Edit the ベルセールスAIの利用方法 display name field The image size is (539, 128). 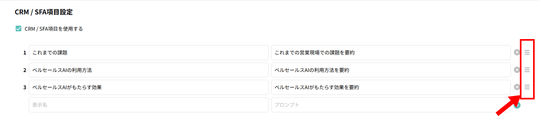click(148, 70)
